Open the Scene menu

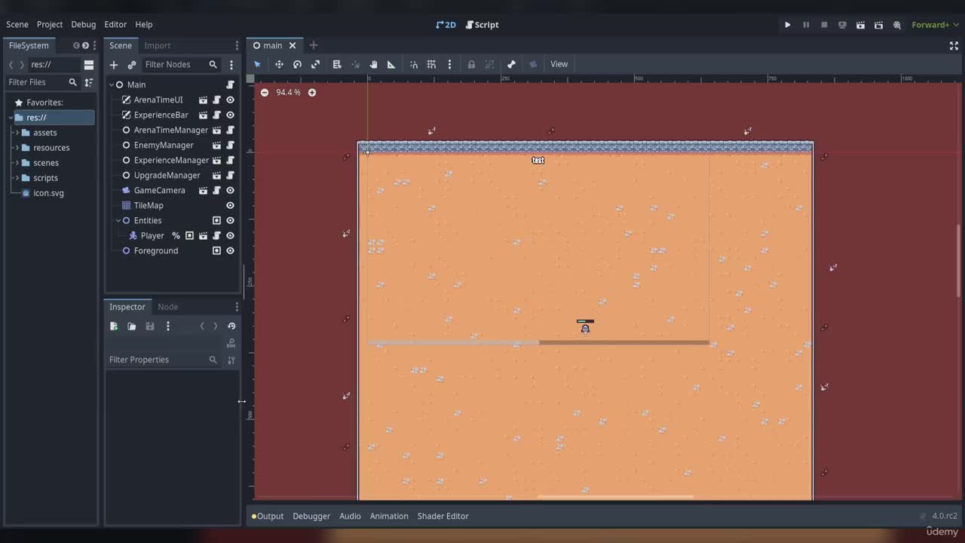(x=17, y=25)
